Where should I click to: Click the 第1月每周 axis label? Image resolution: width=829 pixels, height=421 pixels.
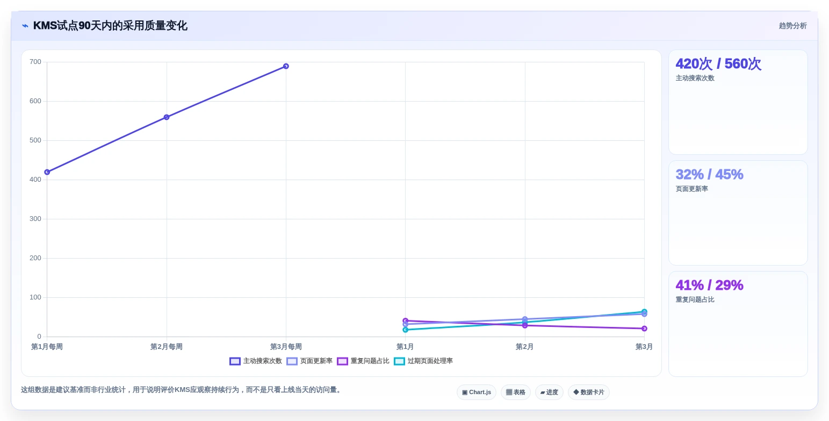click(47, 347)
